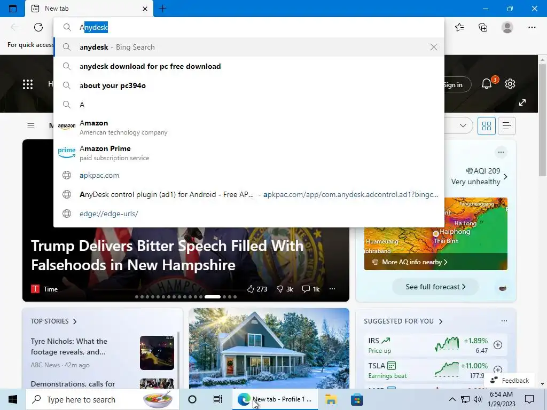This screenshot has width=547, height=410.
Task: Open Windows Start menu
Action: [13, 399]
